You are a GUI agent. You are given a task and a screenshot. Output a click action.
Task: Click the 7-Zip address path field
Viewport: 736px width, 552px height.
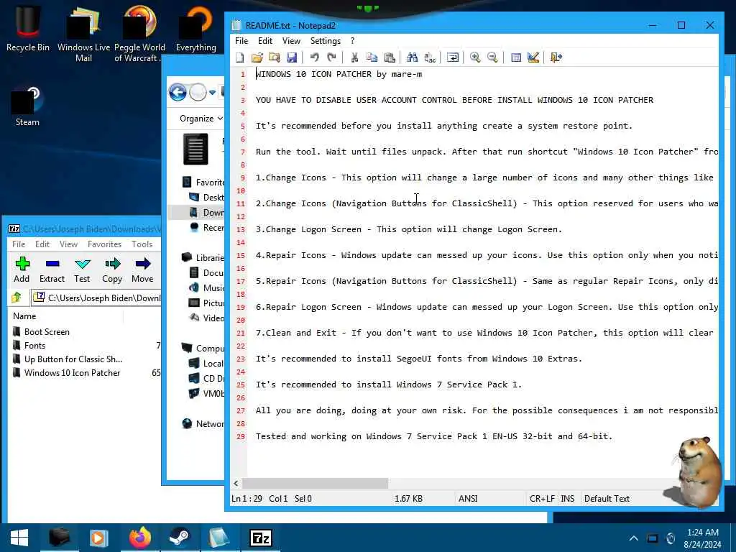(x=96, y=298)
